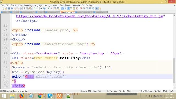
Task: Open Skype from the taskbar
Action: pos(50,96)
